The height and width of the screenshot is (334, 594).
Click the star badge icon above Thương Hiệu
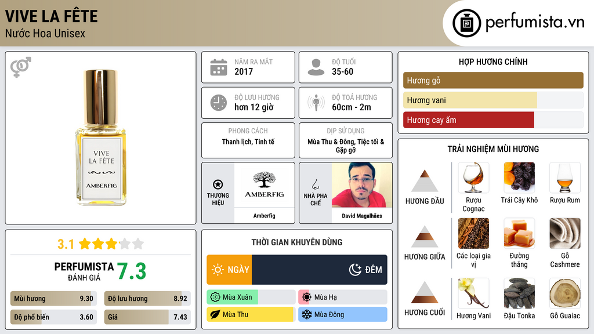[218, 184]
